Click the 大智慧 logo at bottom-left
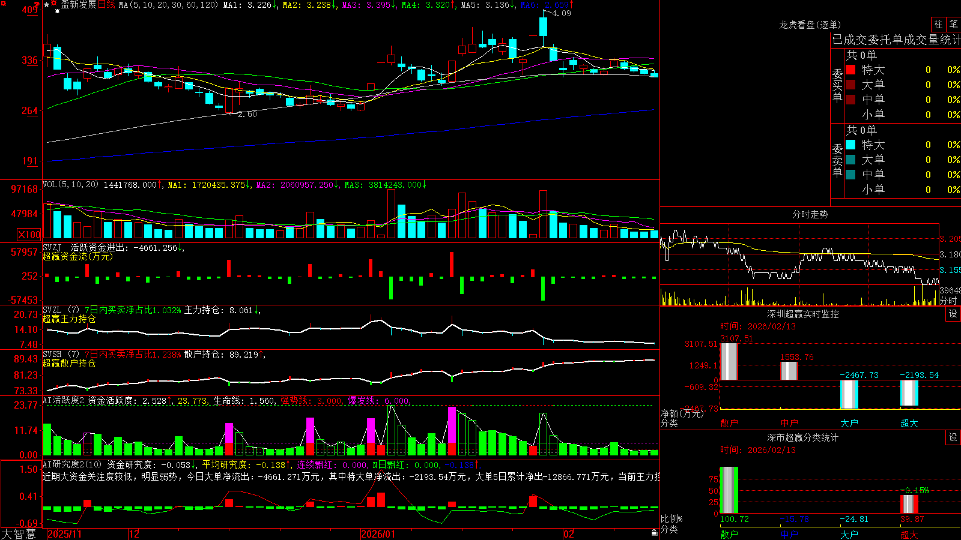The image size is (961, 540). click(19, 534)
